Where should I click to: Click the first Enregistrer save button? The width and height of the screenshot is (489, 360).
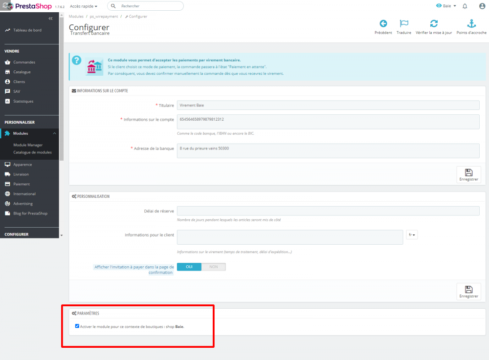pos(468,174)
